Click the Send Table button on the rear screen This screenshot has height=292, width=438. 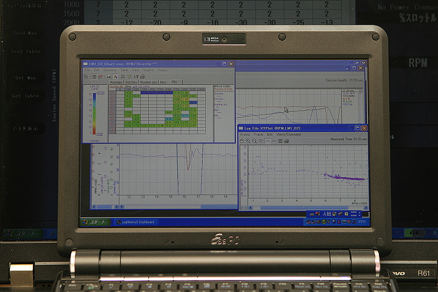26,51
